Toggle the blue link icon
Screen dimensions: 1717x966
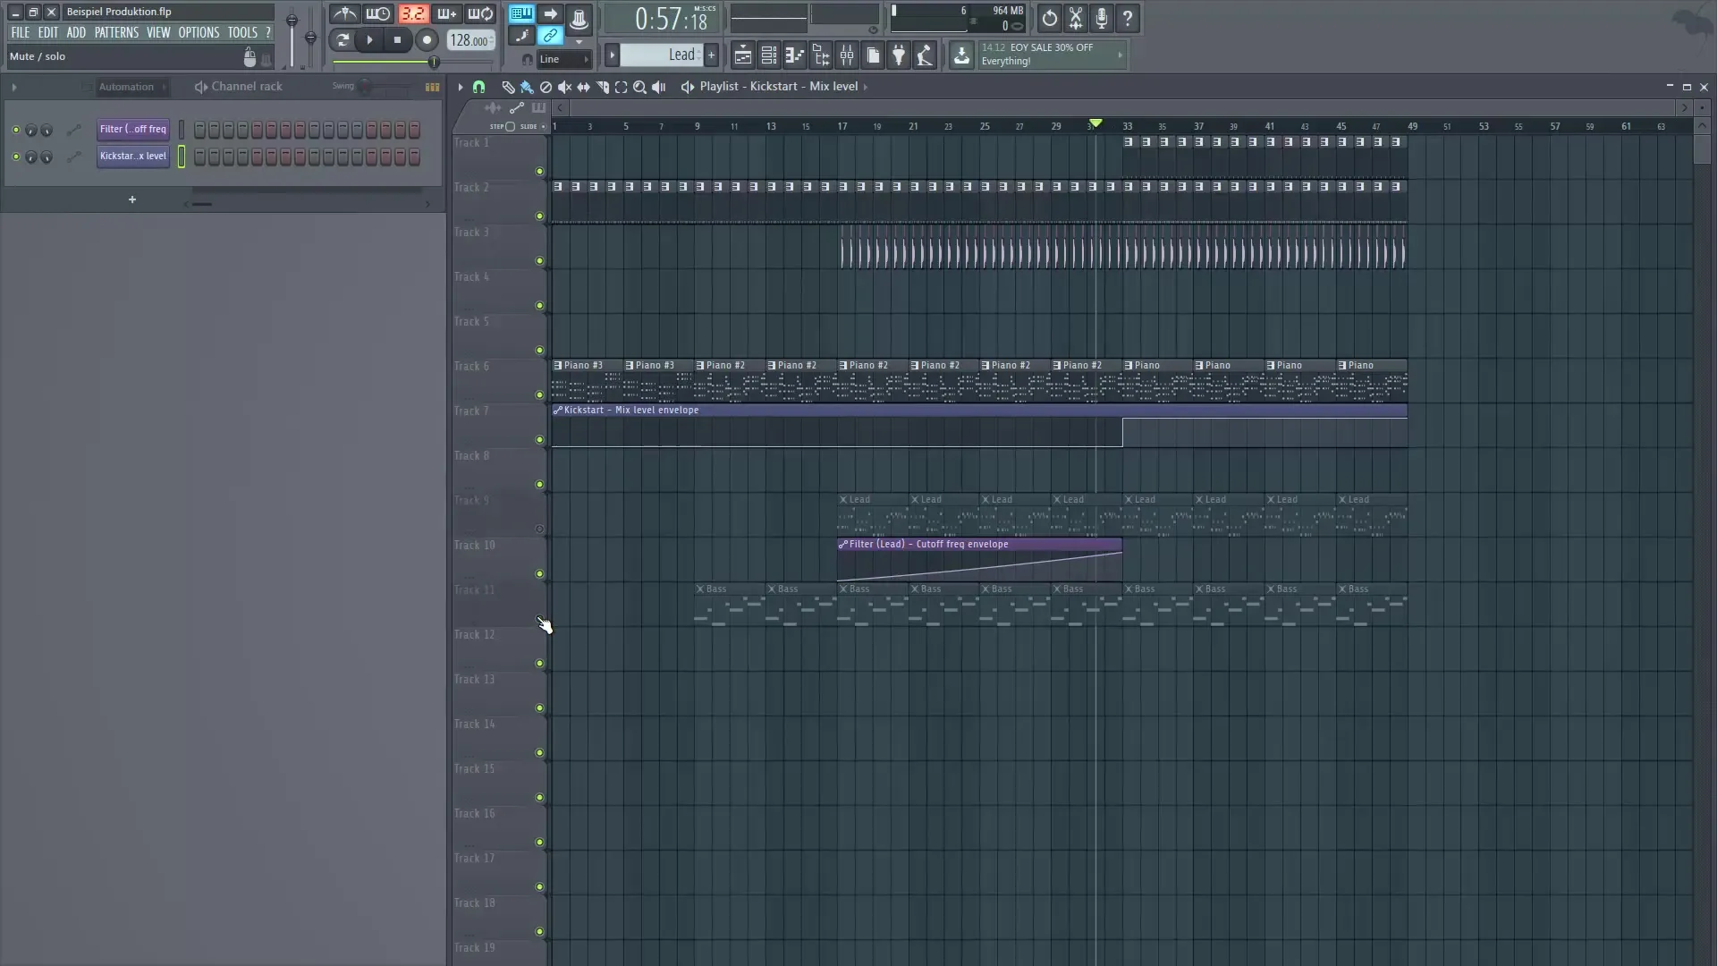click(551, 37)
